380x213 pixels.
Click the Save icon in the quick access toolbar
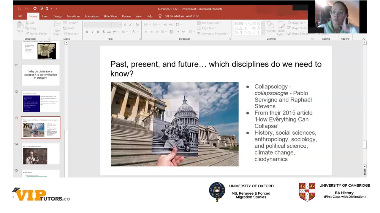coord(20,9)
